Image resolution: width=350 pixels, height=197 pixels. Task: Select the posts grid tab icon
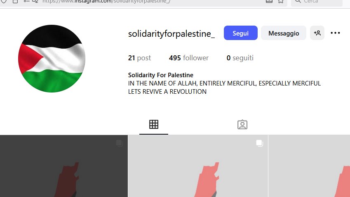point(154,124)
